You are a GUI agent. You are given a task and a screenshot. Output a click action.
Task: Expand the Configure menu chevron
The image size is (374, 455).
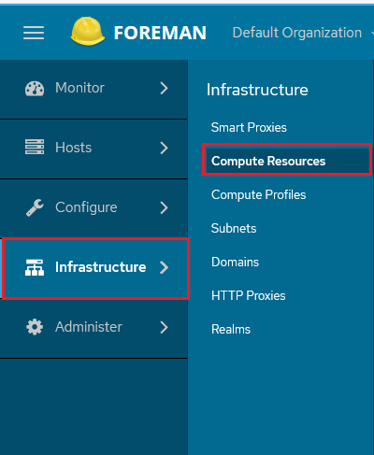pyautogui.click(x=164, y=207)
